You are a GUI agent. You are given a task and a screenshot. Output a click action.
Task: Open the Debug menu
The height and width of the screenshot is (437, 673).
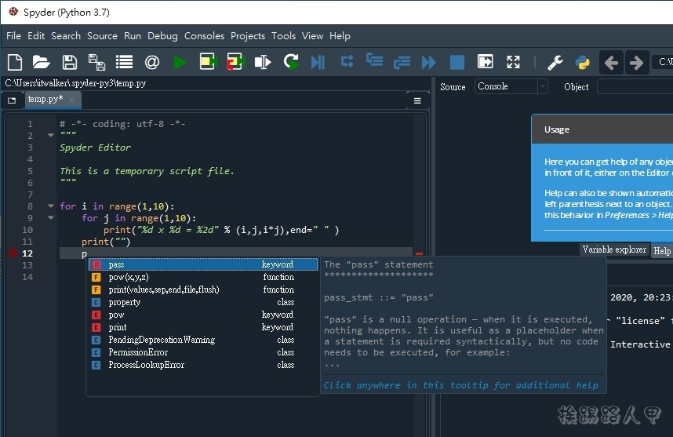pyautogui.click(x=162, y=35)
